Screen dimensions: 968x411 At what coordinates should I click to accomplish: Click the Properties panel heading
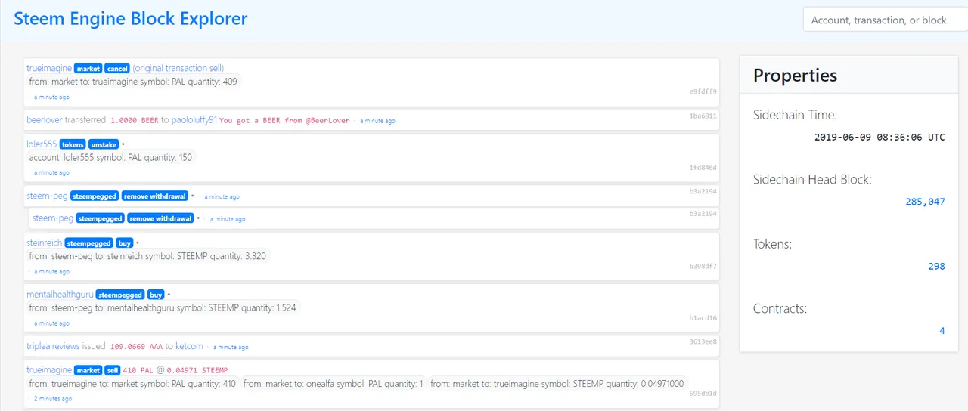point(796,76)
